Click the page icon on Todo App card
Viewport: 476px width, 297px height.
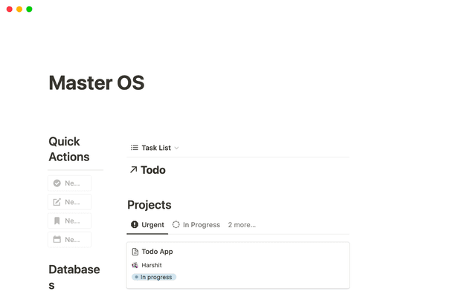click(135, 252)
